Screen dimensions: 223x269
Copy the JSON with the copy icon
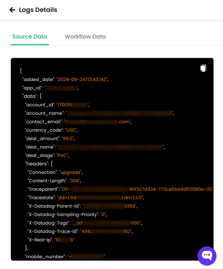[203, 68]
